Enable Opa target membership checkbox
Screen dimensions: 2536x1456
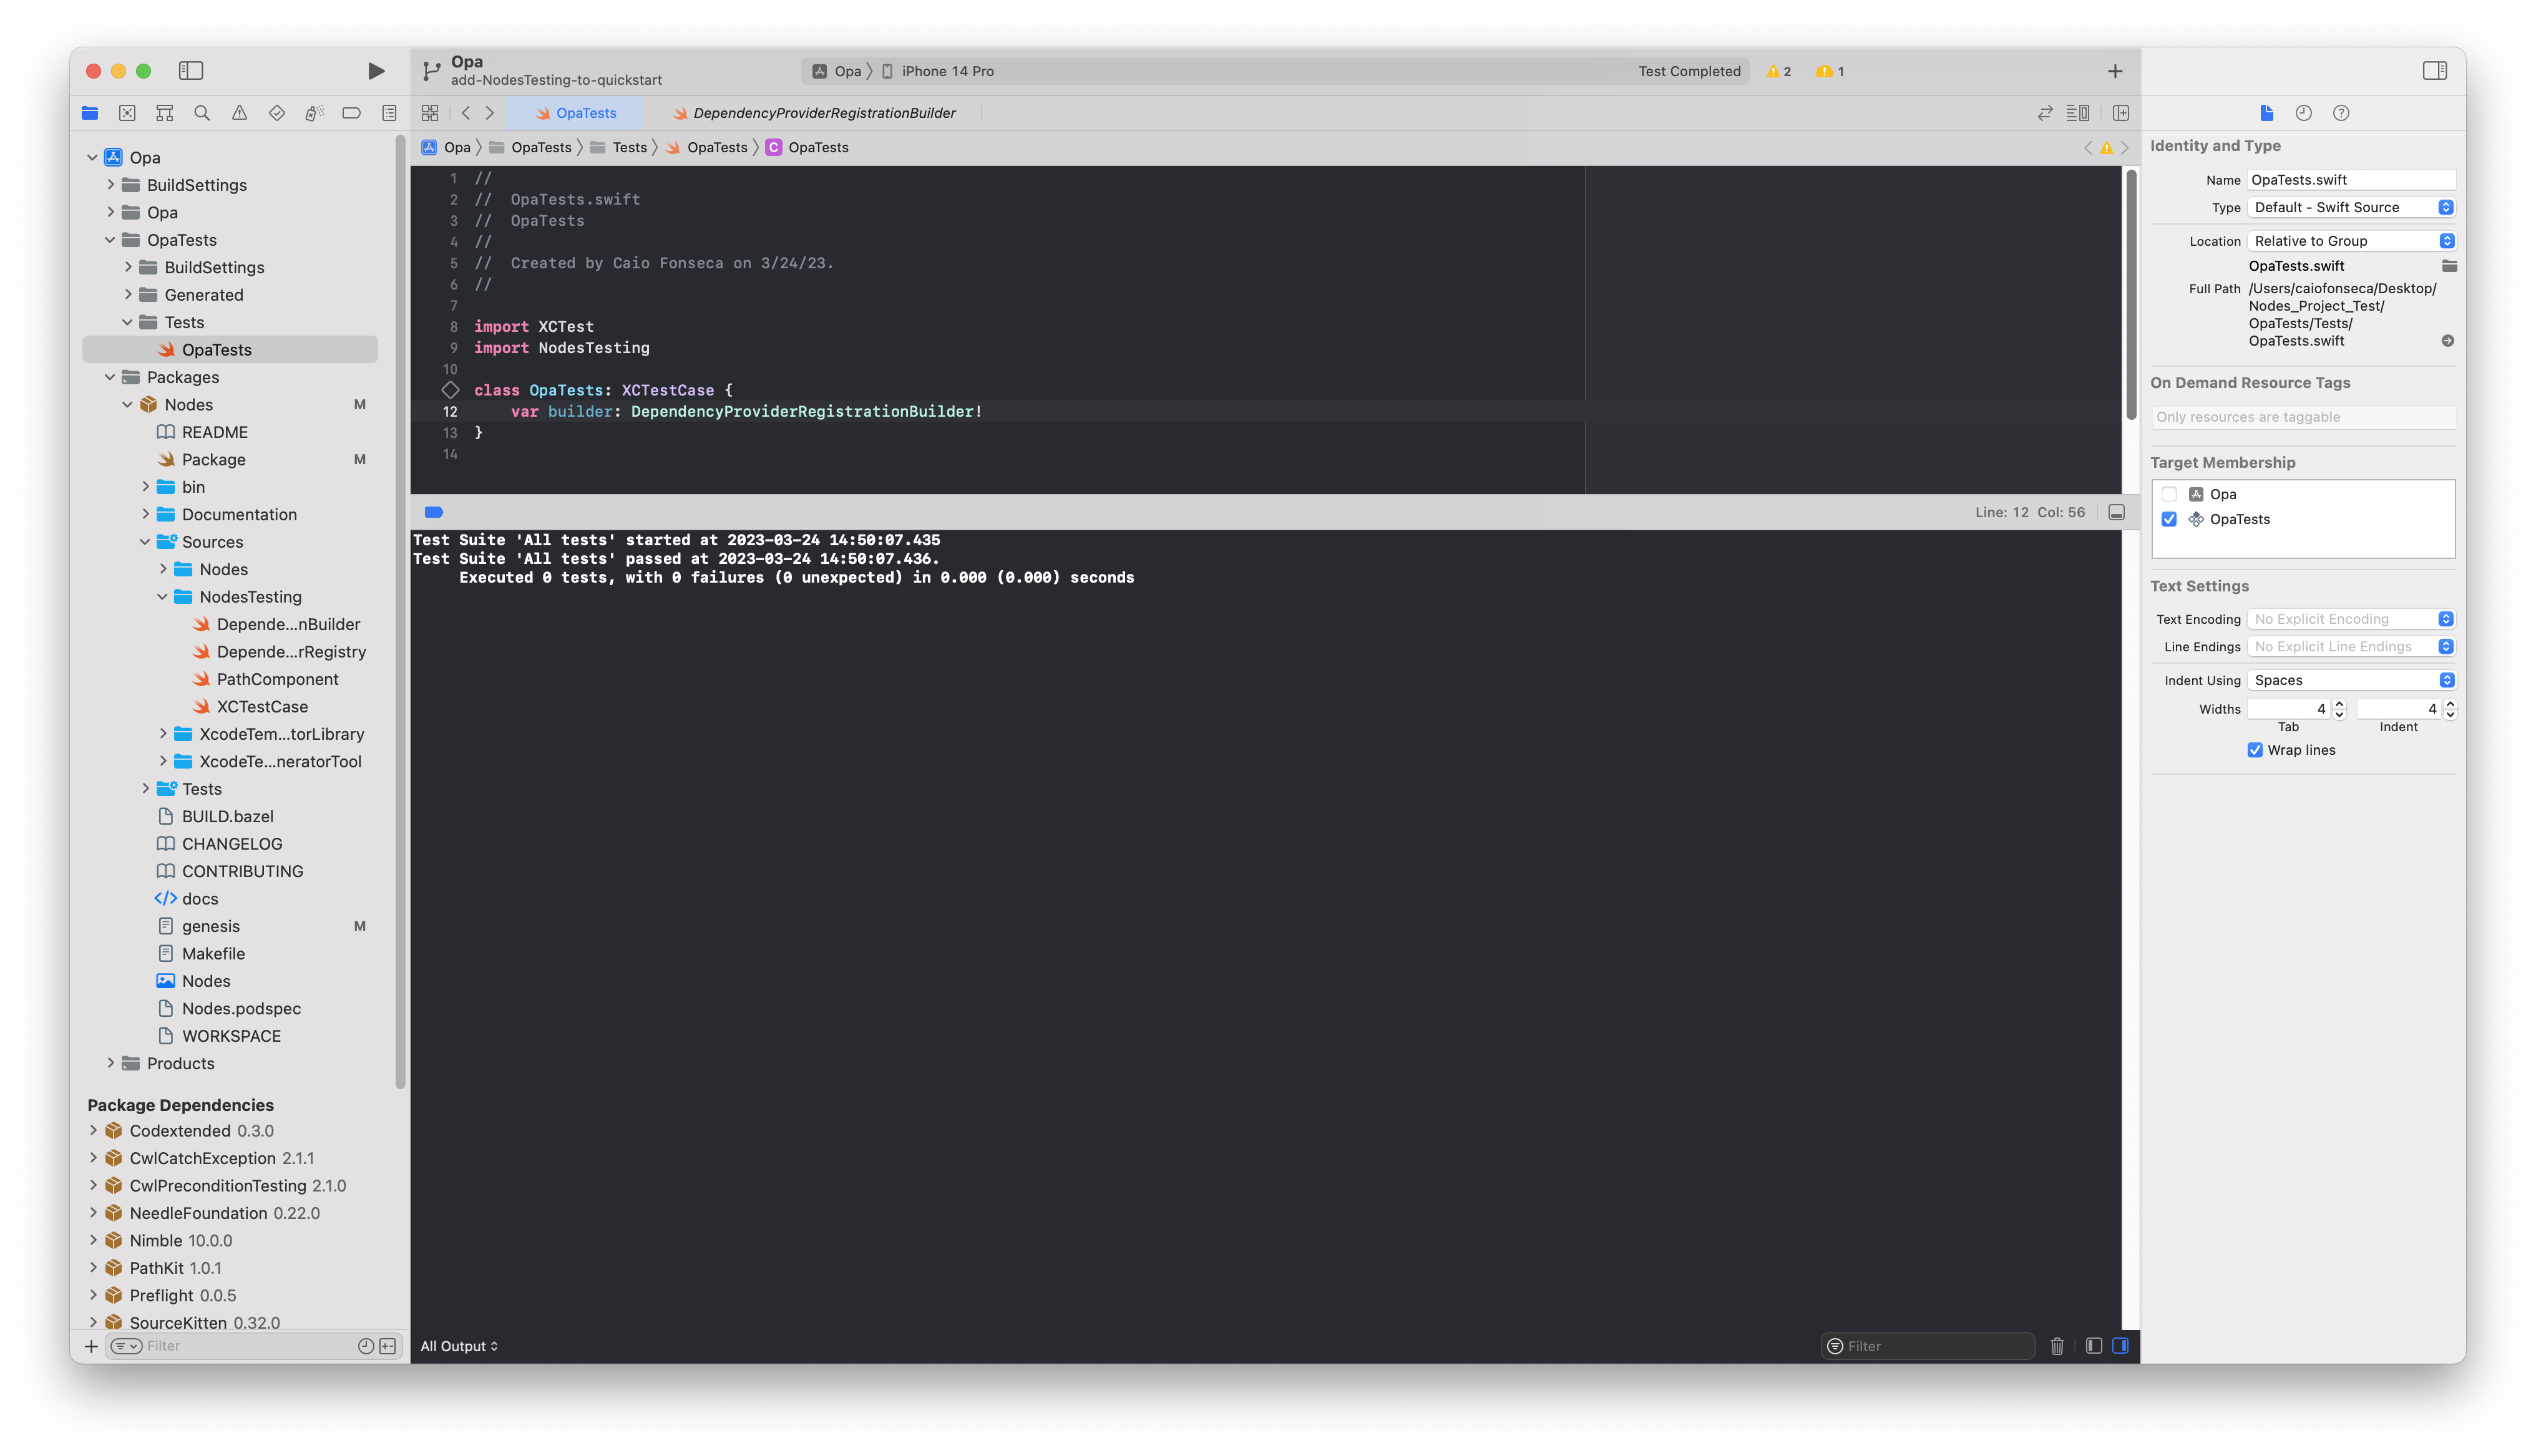coord(2169,494)
